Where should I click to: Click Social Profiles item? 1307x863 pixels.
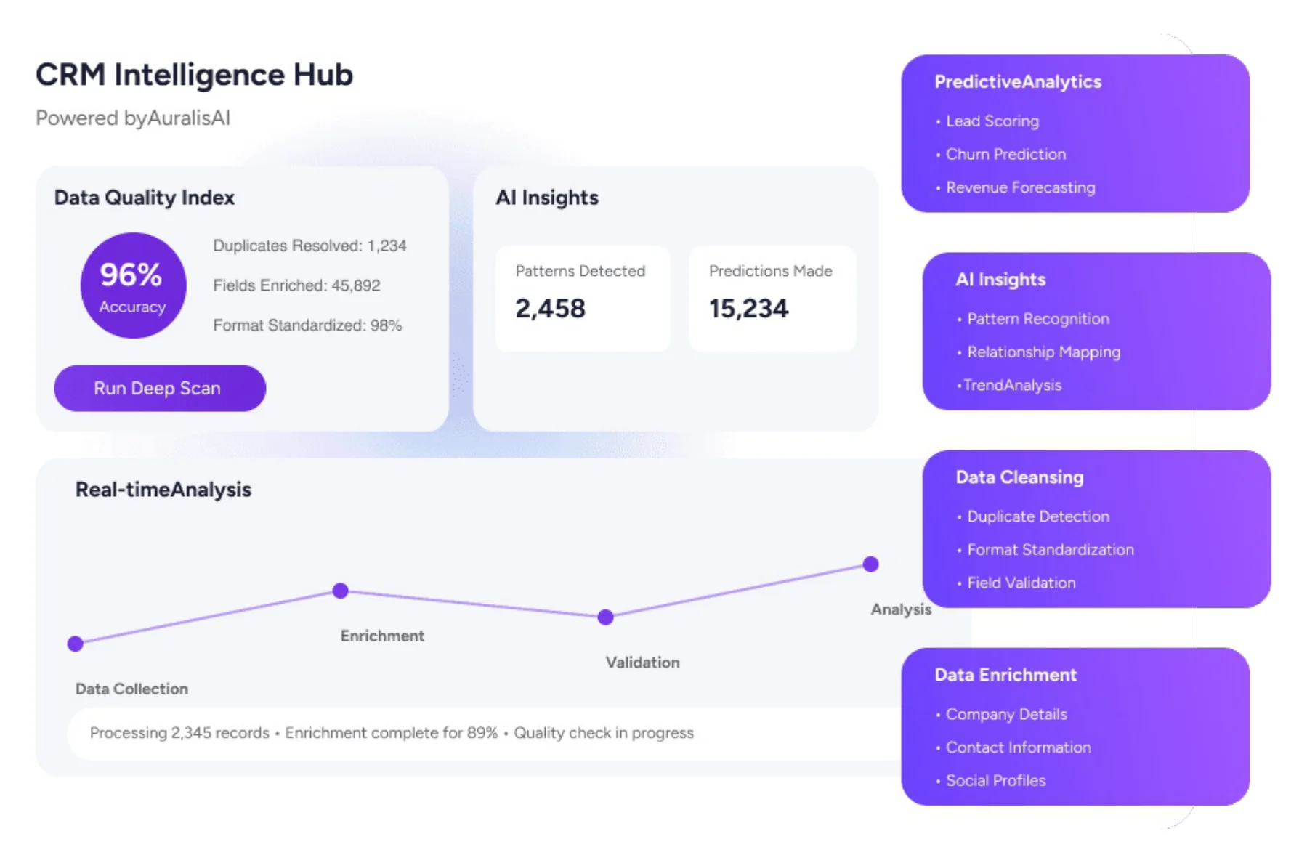(996, 781)
